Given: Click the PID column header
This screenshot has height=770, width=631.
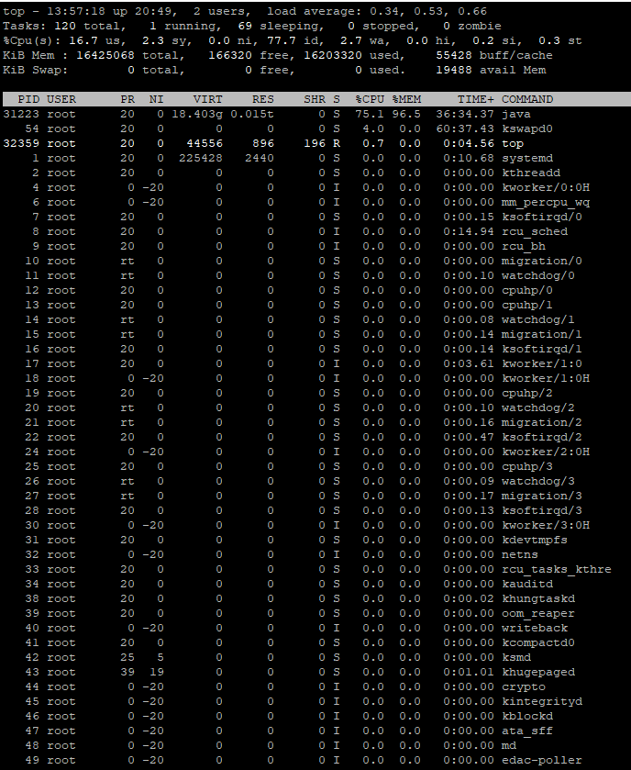Looking at the screenshot, I should click(28, 99).
